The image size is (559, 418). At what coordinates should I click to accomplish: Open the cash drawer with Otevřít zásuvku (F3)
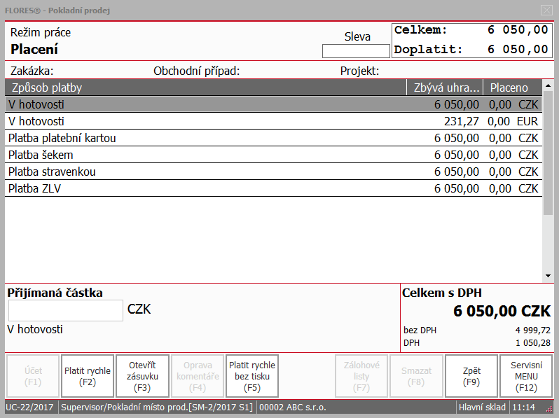(x=142, y=376)
